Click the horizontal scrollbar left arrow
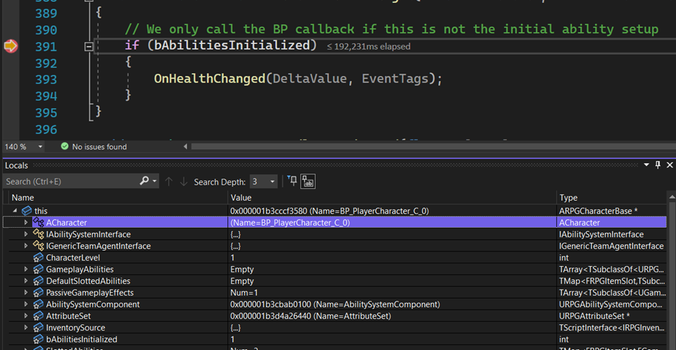This screenshot has width=676, height=350. (186, 147)
